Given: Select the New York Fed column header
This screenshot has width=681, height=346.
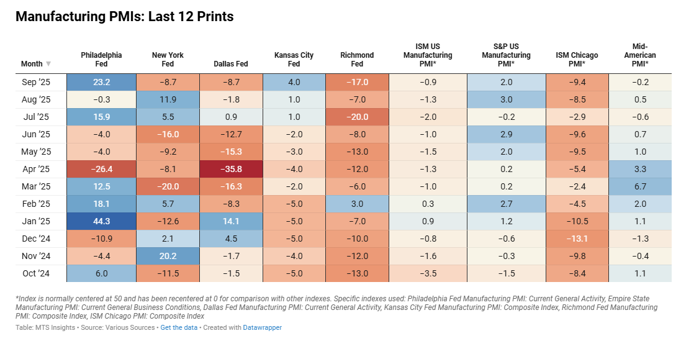Looking at the screenshot, I should pos(168,59).
